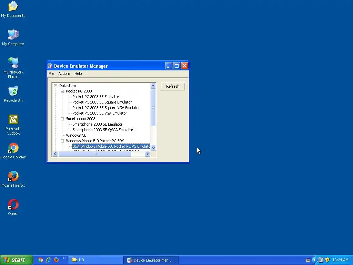Click Device Emulator tray icon

click(321, 260)
